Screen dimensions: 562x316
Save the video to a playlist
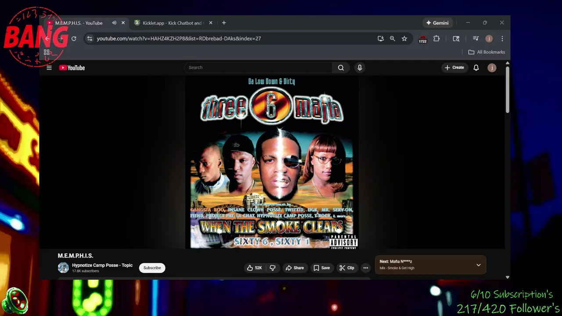point(322,268)
